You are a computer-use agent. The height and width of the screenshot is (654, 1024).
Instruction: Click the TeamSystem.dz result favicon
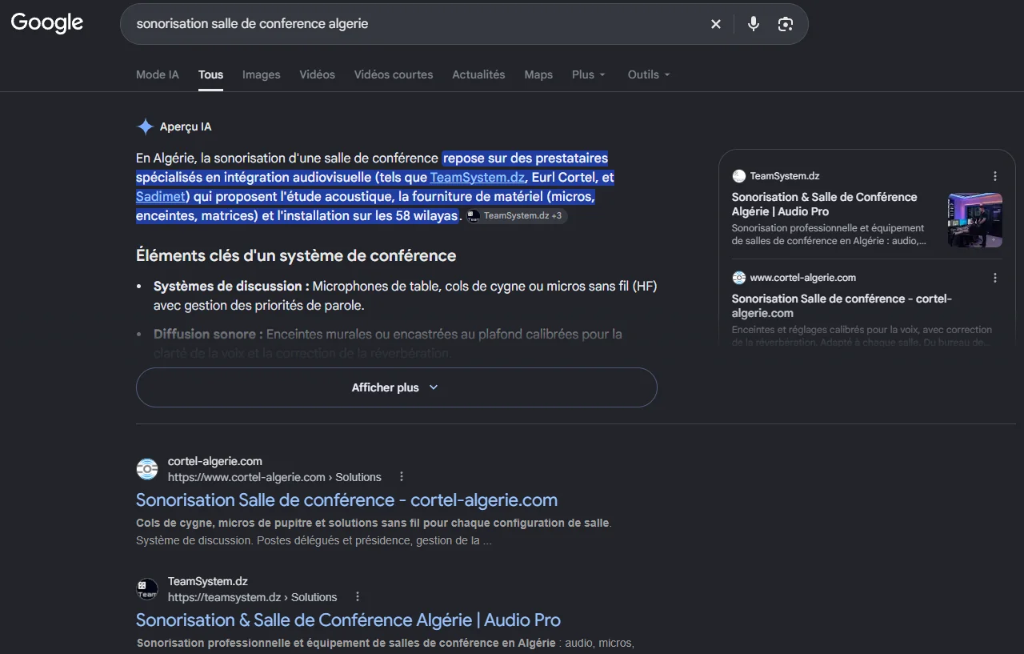click(x=147, y=589)
